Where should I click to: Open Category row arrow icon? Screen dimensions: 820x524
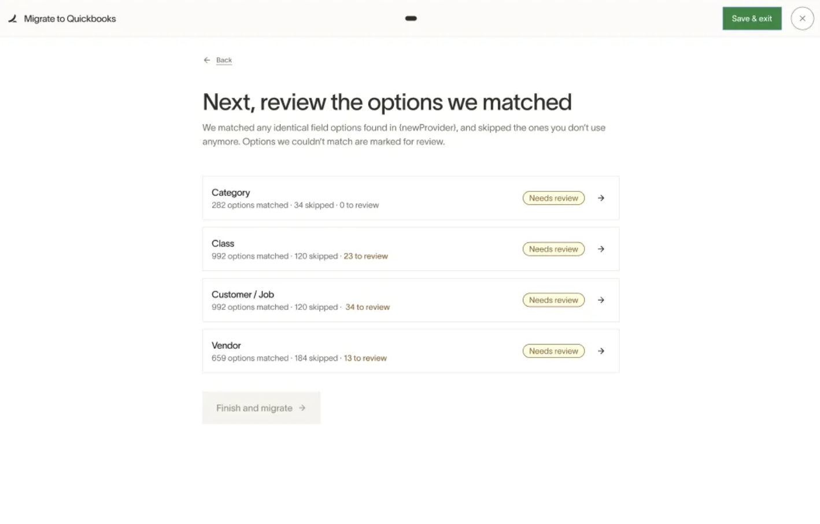click(x=601, y=198)
